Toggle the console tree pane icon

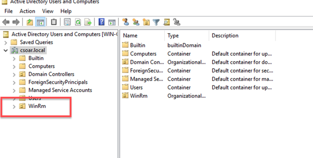point(40,22)
